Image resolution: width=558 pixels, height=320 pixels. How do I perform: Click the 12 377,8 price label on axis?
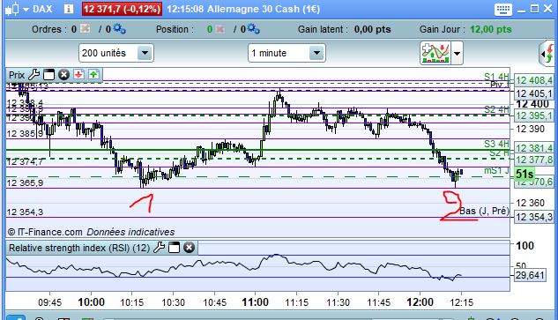coord(534,160)
